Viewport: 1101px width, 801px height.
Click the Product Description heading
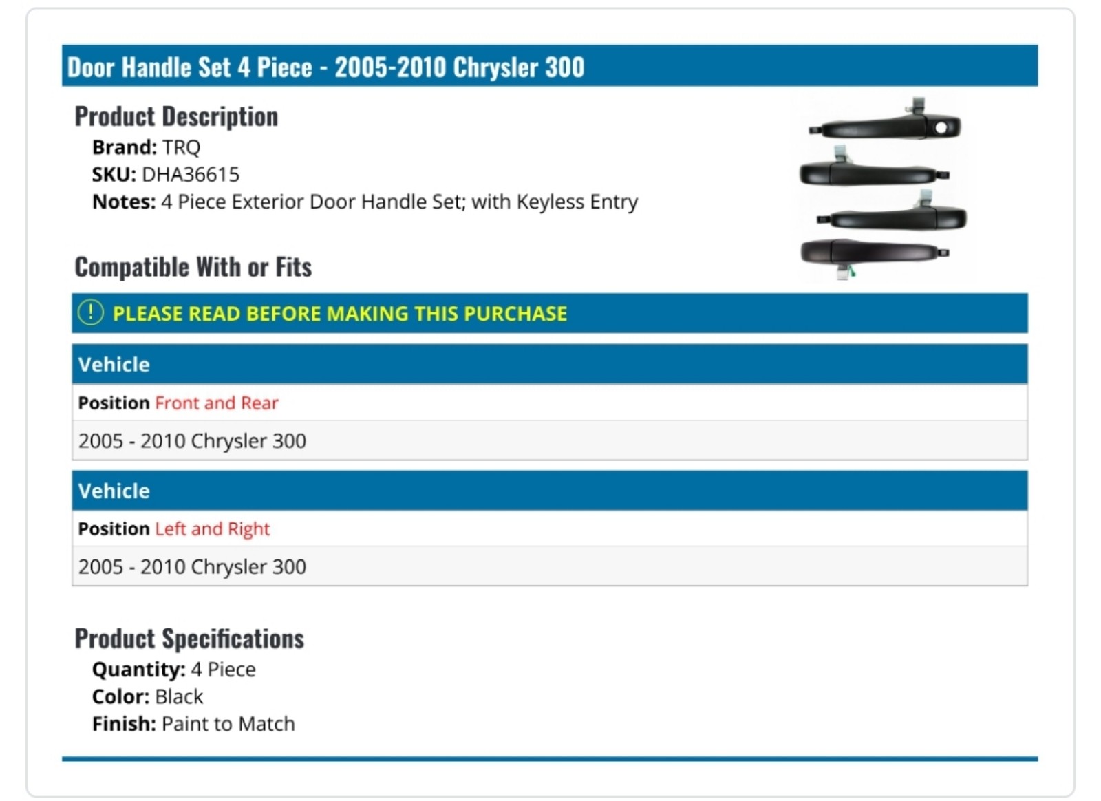(176, 116)
